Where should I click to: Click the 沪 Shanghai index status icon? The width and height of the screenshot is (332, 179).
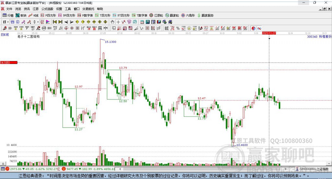(7, 169)
